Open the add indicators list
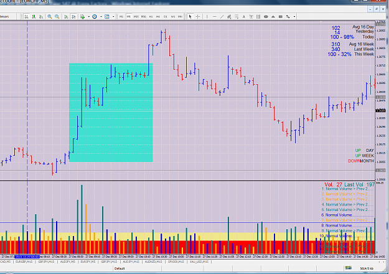The image size is (389, 274). click(82, 17)
